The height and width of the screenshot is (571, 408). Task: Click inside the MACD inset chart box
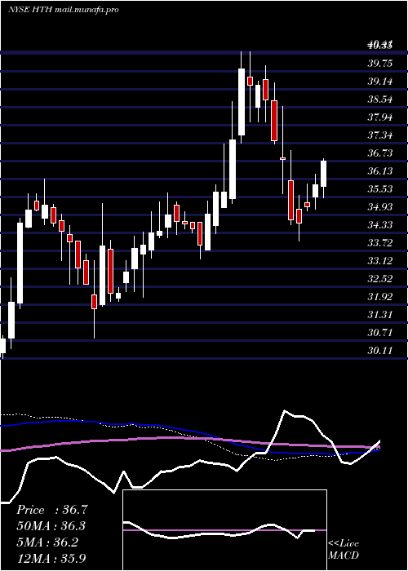[x=224, y=530]
